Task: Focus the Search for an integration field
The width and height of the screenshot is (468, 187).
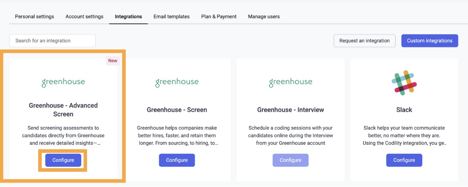Action: 53,41
